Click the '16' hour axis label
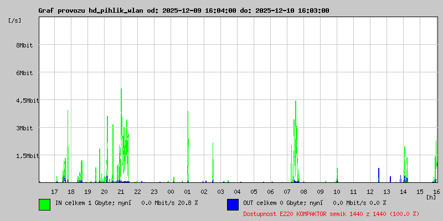This screenshot has height=221, width=443. (x=436, y=192)
